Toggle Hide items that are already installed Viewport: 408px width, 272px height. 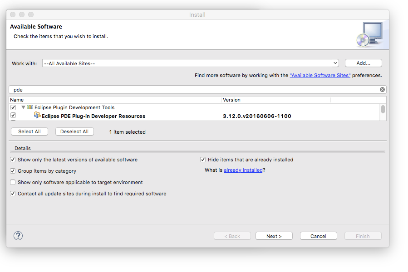[203, 160]
